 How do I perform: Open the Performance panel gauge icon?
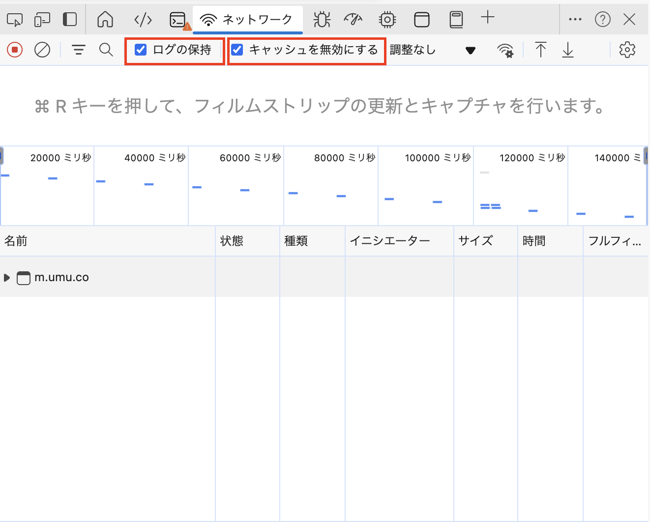353,20
